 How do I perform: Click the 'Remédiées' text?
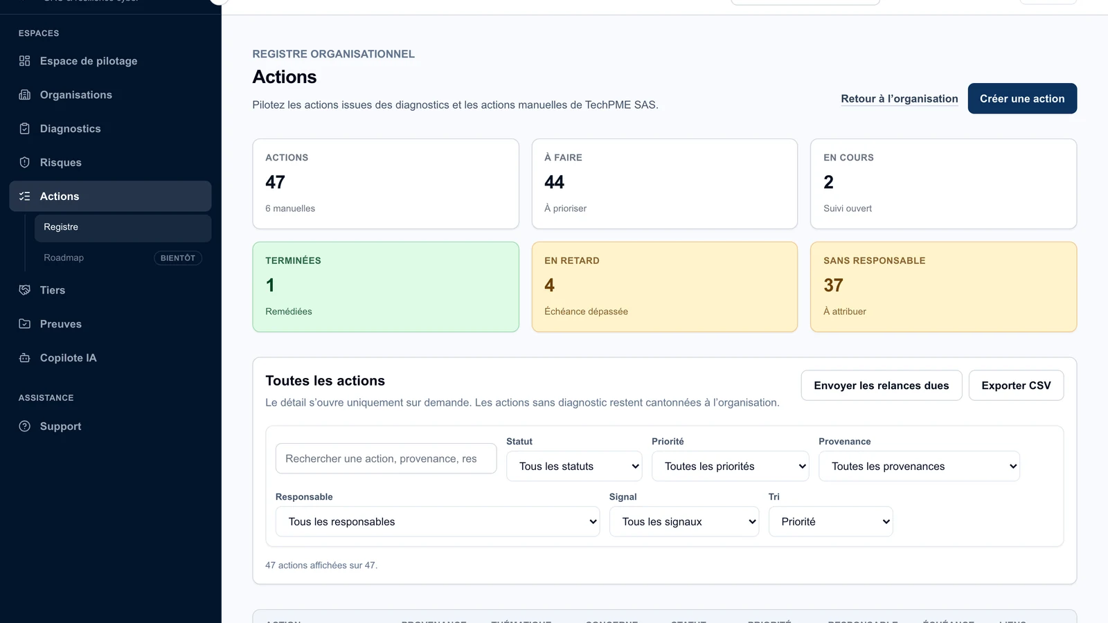pyautogui.click(x=289, y=311)
